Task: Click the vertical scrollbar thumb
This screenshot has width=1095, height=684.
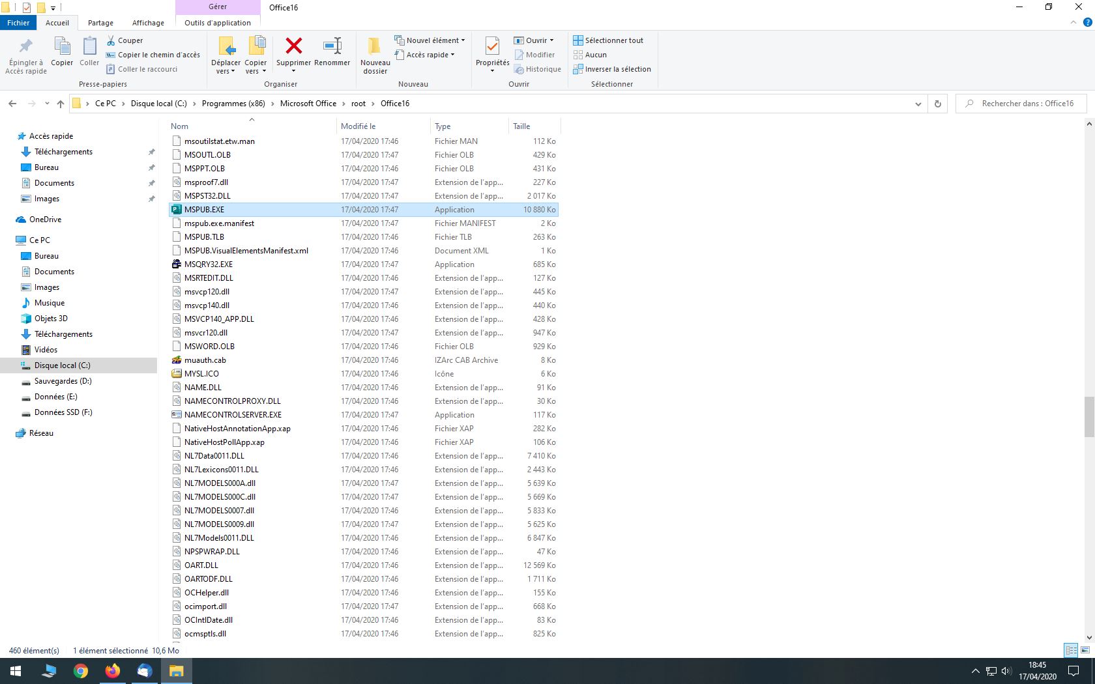Action: click(1089, 417)
